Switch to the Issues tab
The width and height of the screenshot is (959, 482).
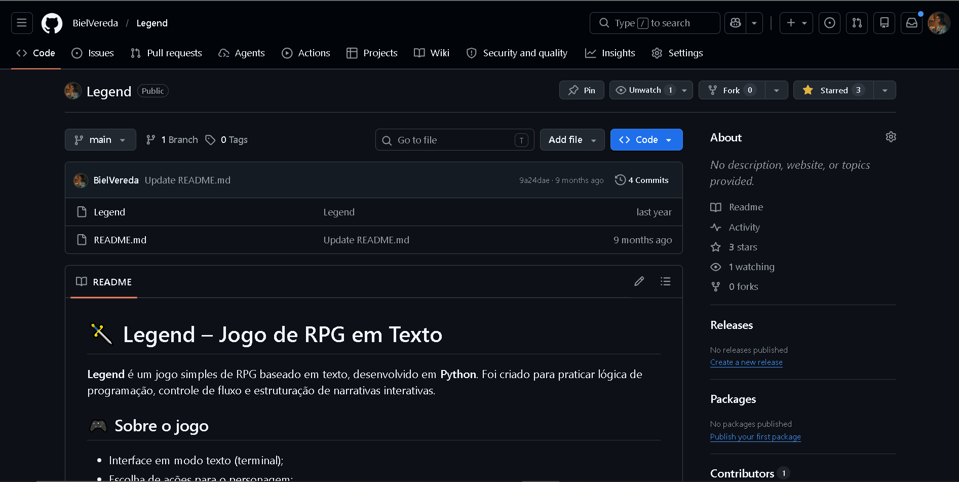(93, 53)
